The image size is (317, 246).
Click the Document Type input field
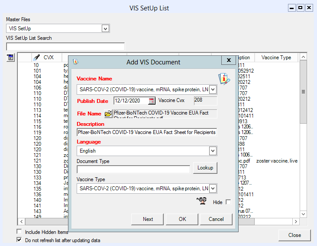(x=133, y=169)
